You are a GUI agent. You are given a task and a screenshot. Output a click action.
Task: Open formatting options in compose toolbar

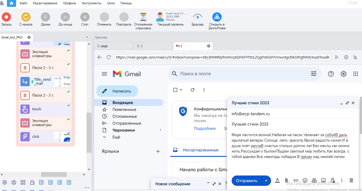click(x=277, y=180)
